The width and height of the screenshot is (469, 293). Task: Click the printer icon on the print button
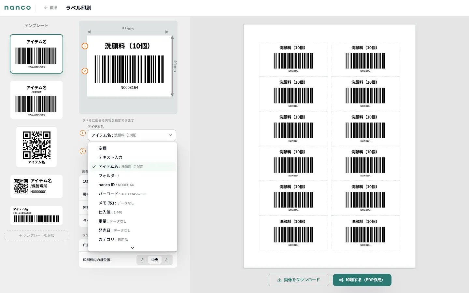341,280
